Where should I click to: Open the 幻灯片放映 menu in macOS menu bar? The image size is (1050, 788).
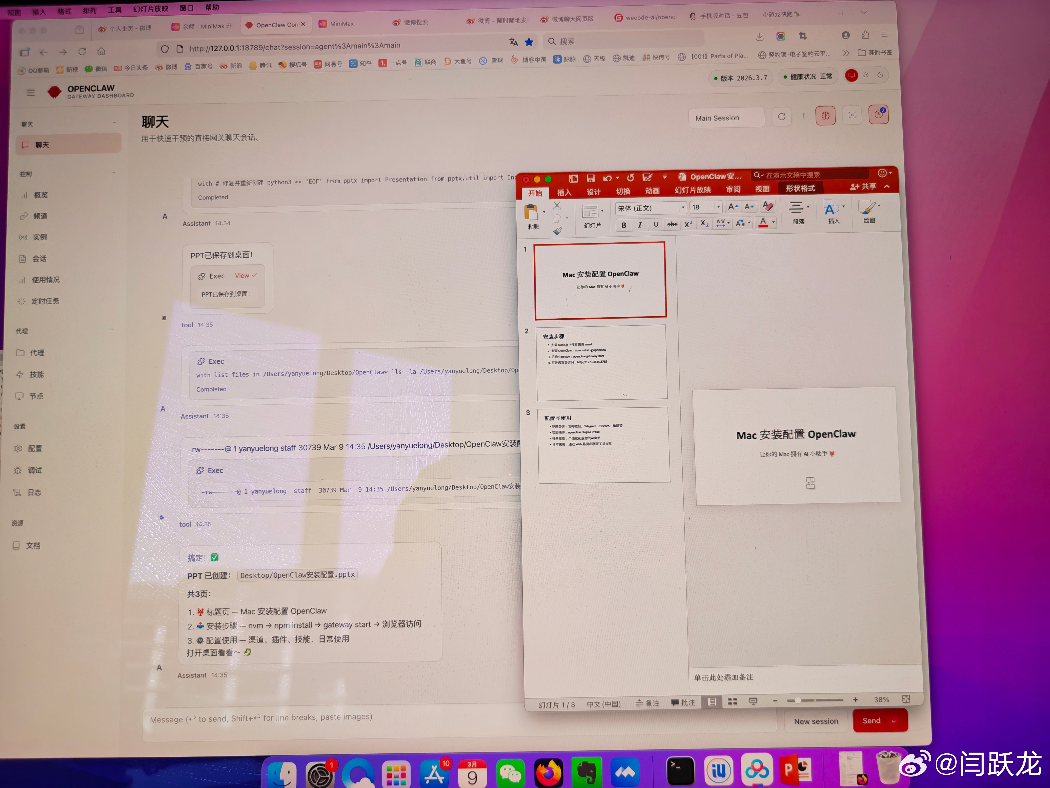coord(150,9)
